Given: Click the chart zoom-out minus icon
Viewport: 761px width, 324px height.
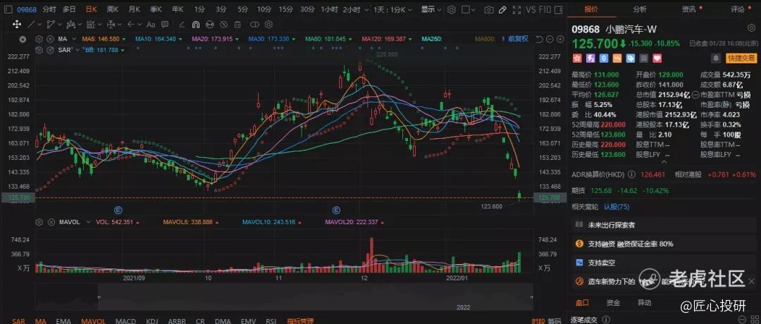Looking at the screenshot, I should pyautogui.click(x=549, y=39).
